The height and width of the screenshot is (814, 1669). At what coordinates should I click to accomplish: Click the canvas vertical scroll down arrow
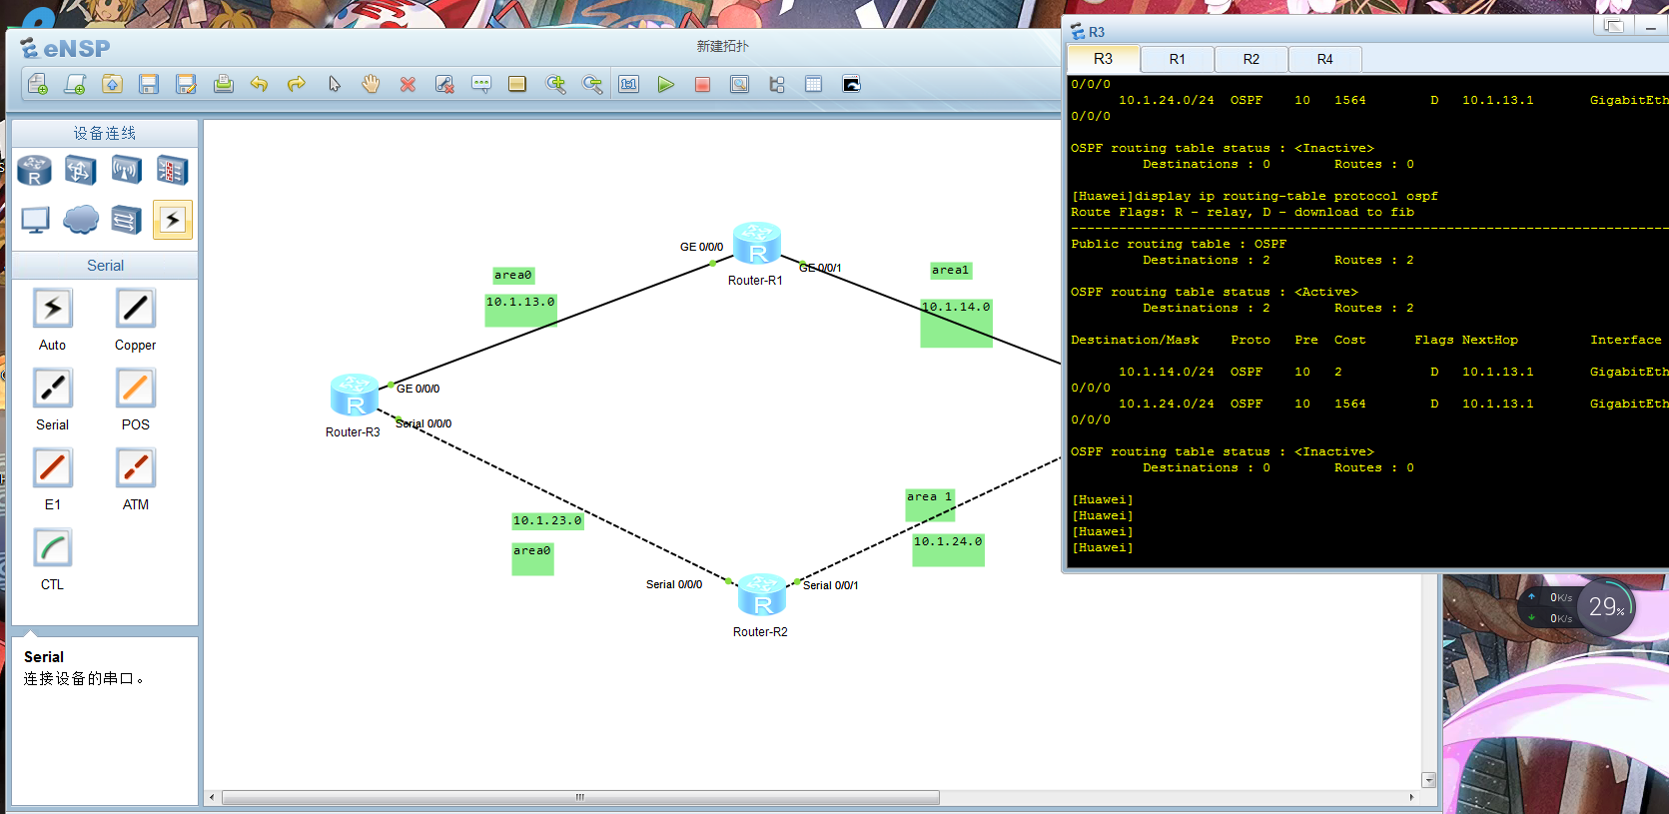click(x=1429, y=780)
